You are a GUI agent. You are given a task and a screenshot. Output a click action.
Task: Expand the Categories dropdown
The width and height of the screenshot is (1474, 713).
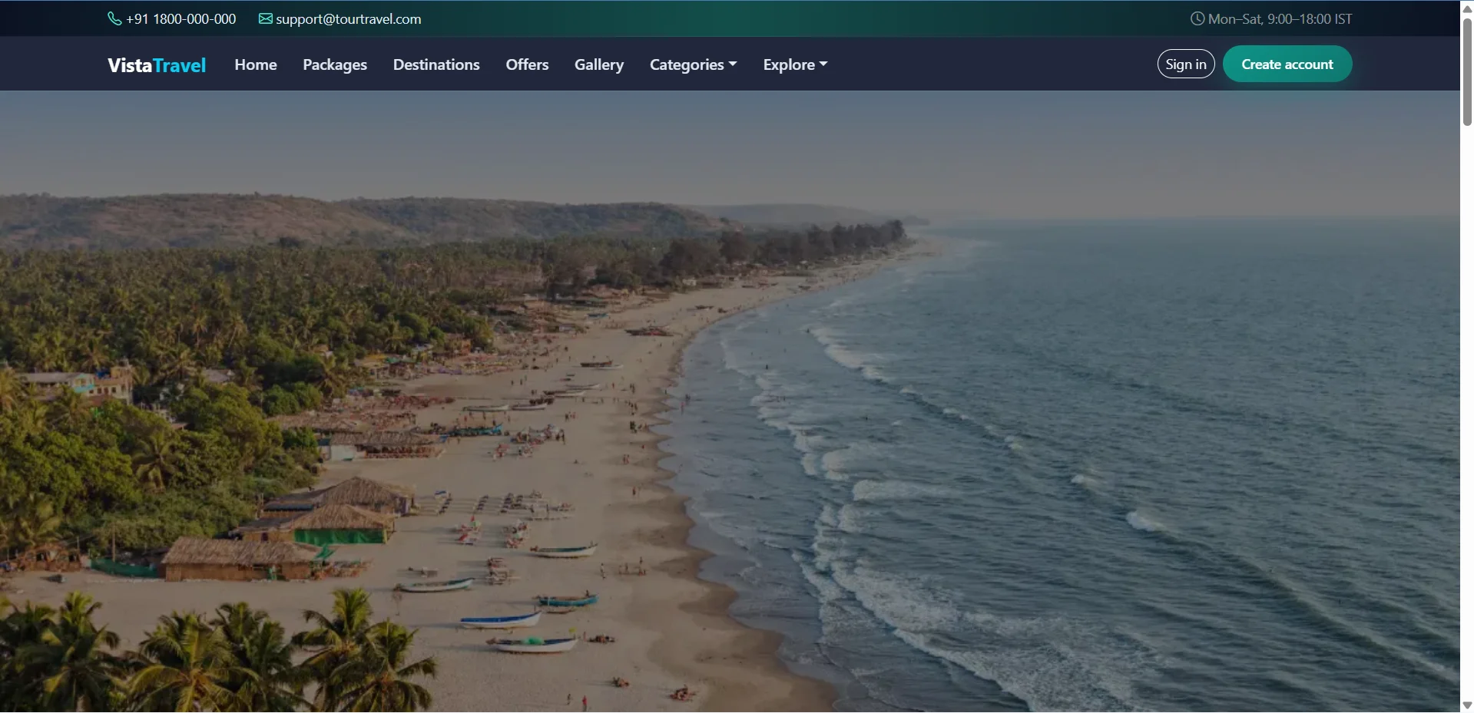694,64
